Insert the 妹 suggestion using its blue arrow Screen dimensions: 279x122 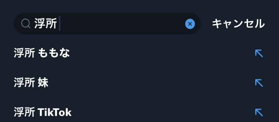click(x=259, y=83)
